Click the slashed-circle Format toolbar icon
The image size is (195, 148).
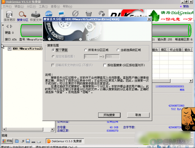[75, 13]
